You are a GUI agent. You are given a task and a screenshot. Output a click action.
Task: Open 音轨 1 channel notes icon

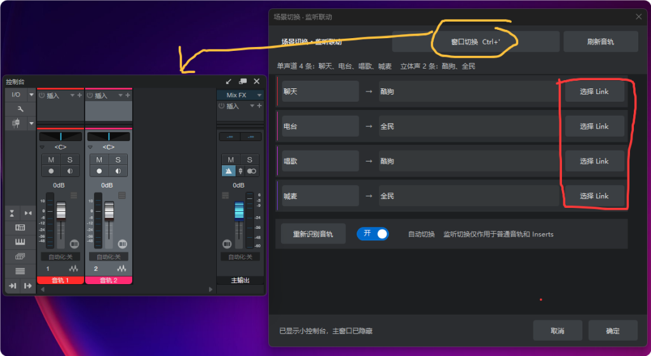pos(74,195)
